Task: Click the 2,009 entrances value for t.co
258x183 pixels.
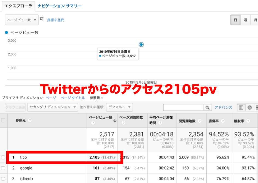Action: coord(184,157)
